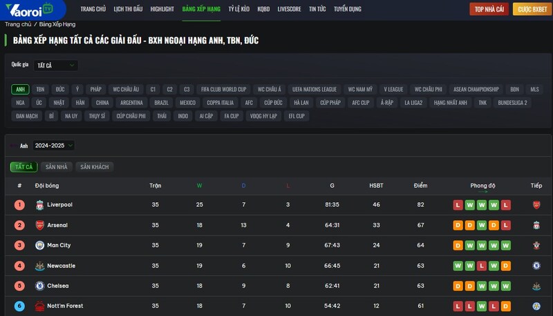Click Trang chủ breadcrumb link
The width and height of the screenshot is (553, 316).
(x=18, y=24)
